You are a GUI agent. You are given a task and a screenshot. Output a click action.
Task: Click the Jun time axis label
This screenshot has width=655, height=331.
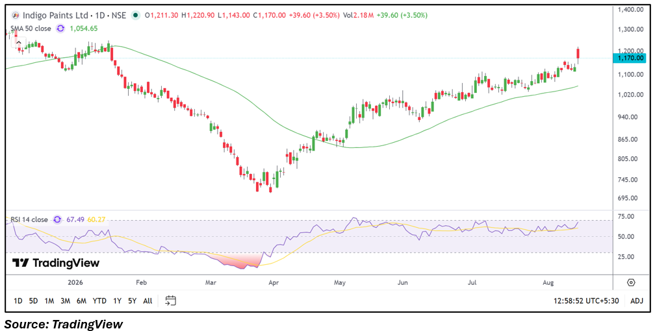tap(402, 282)
